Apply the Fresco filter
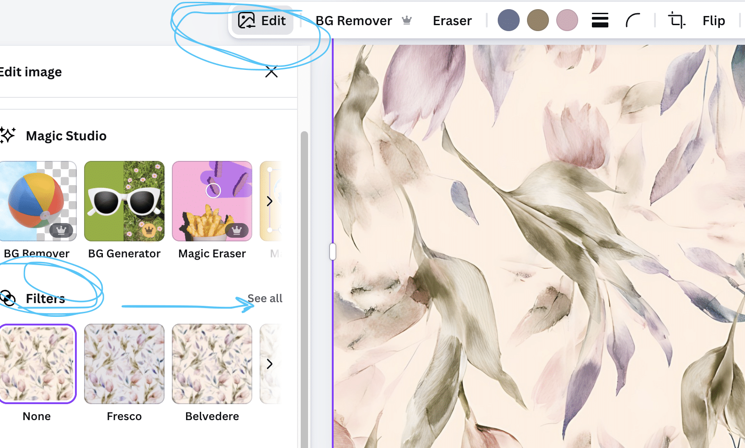Viewport: 745px width, 448px height. click(124, 364)
